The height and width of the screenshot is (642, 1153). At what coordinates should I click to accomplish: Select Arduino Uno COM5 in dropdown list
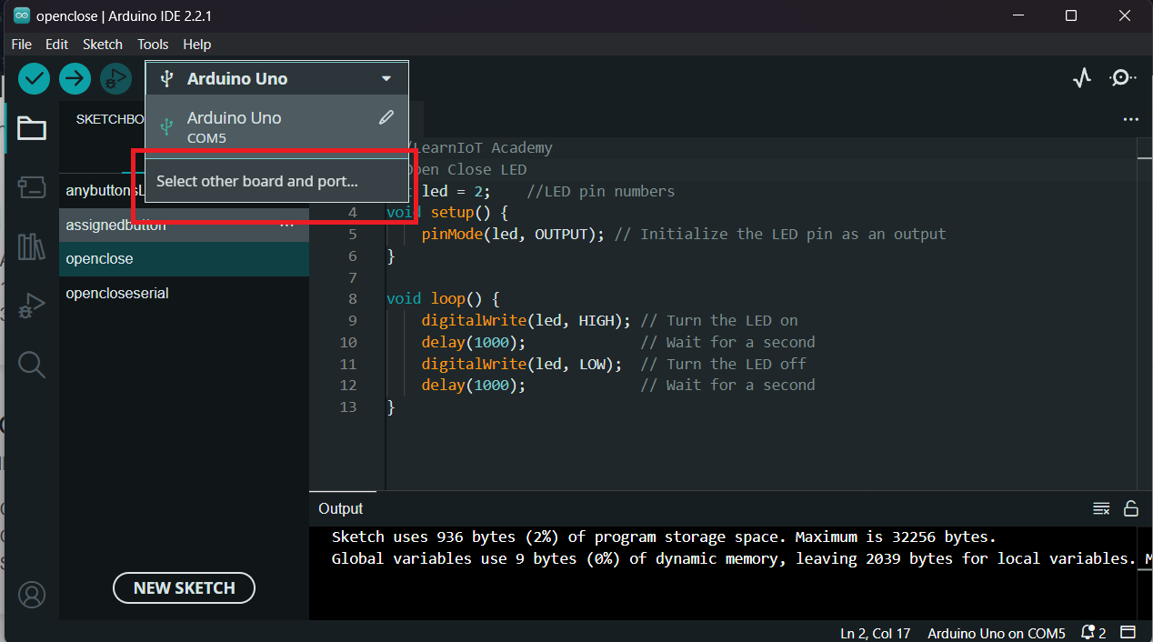point(276,126)
